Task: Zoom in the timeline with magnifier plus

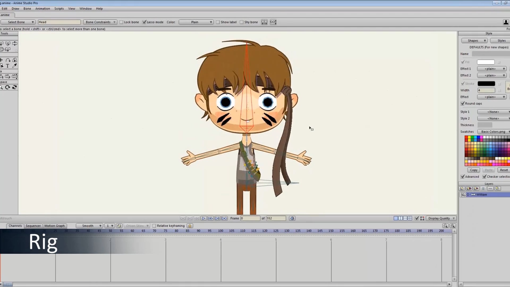Action: click(453, 226)
